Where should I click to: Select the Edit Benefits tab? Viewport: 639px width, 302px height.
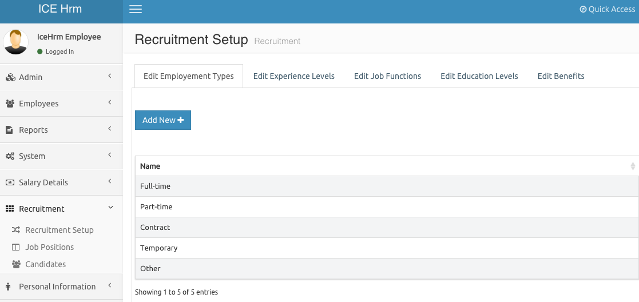tap(561, 76)
